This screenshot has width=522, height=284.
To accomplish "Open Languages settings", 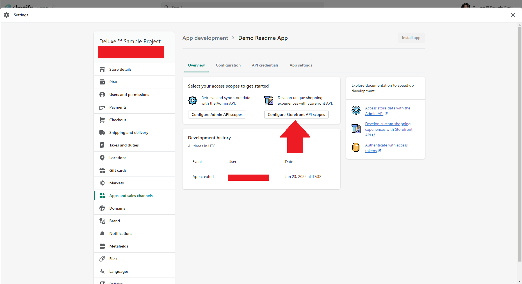I will (x=134, y=271).
